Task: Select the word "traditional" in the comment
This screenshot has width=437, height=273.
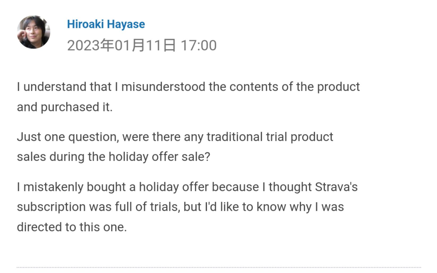Action: (x=234, y=137)
